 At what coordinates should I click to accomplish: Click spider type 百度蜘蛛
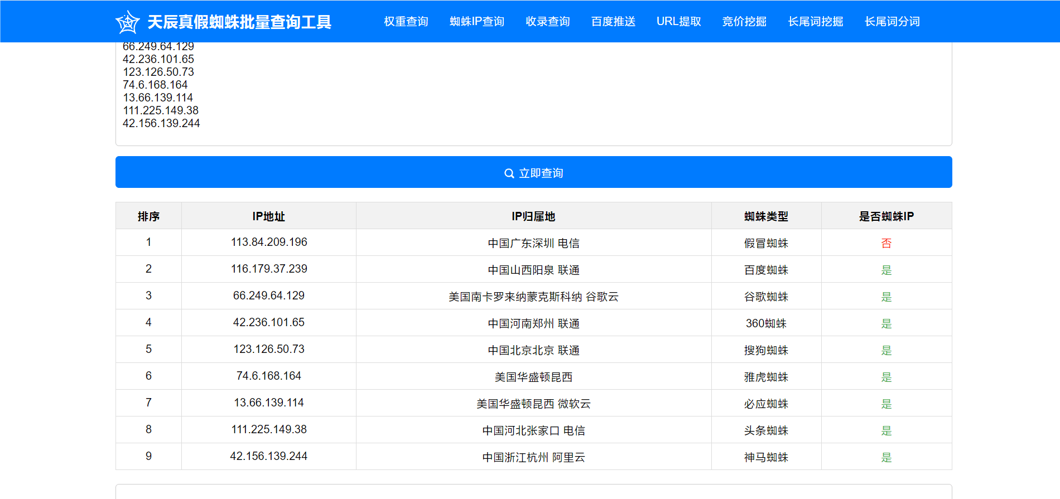tap(767, 270)
